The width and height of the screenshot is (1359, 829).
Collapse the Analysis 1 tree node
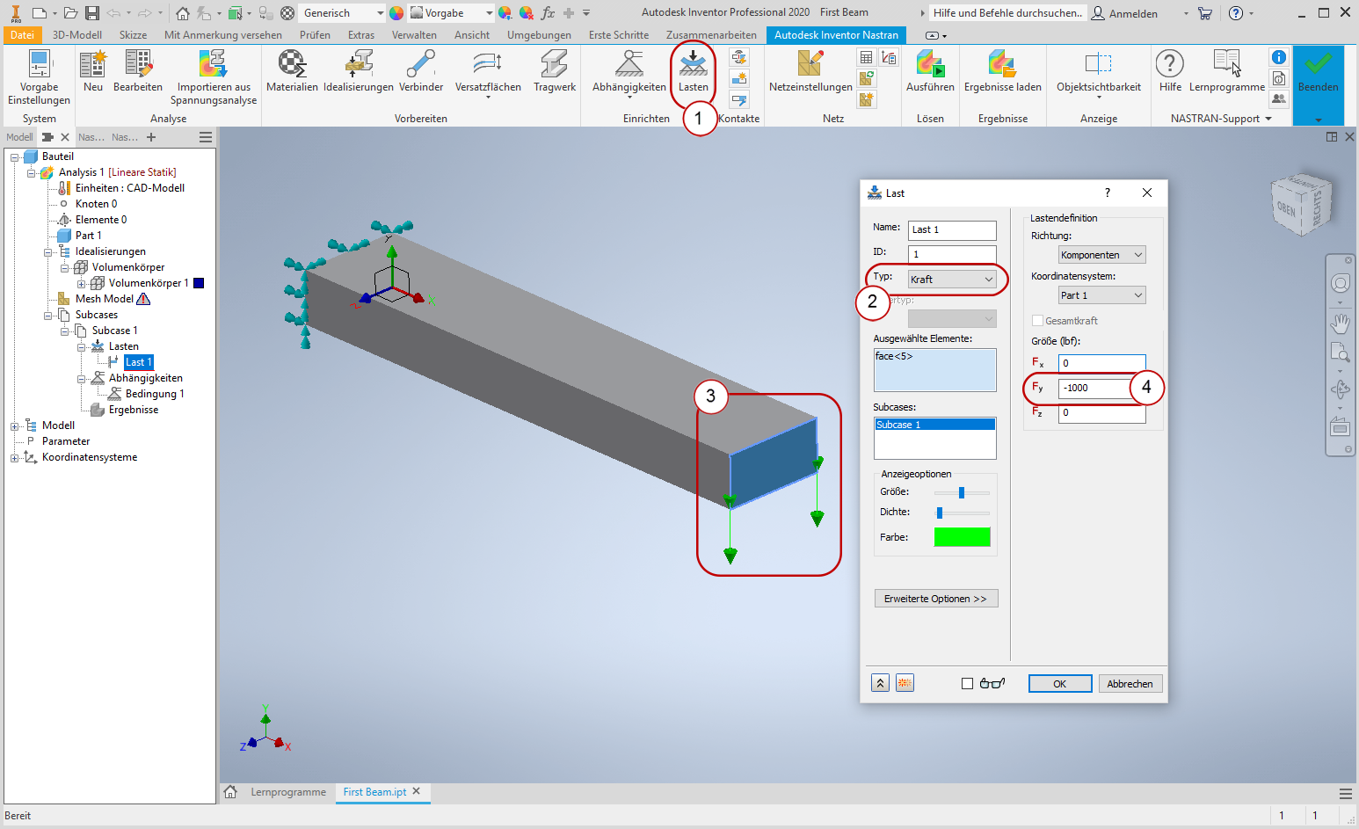tap(32, 172)
